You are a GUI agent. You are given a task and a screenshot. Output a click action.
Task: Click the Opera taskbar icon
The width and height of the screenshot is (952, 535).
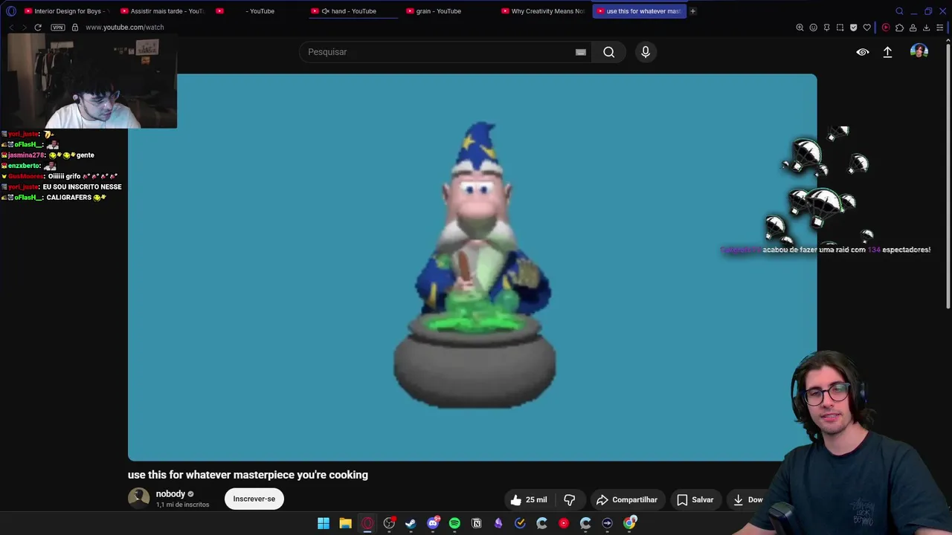coord(367,523)
